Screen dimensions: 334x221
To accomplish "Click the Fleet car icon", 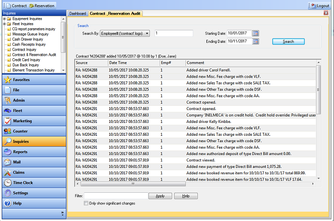I will point(8,110).
